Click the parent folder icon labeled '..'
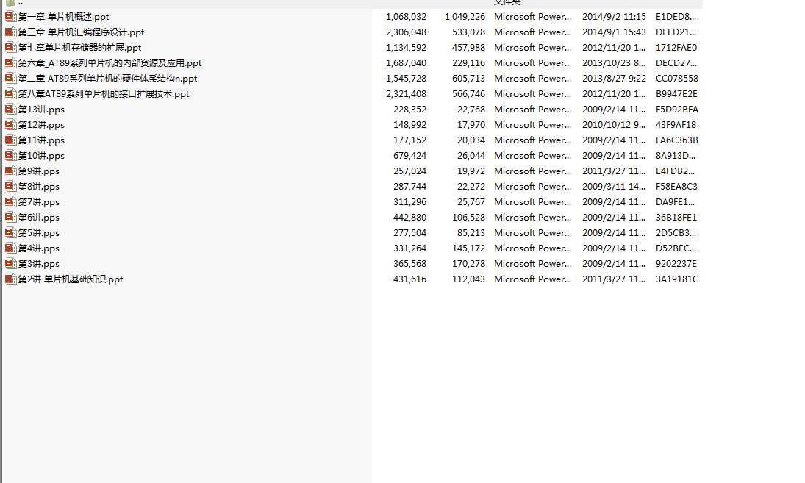Viewport: 805px width, 483px height. click(10, 3)
